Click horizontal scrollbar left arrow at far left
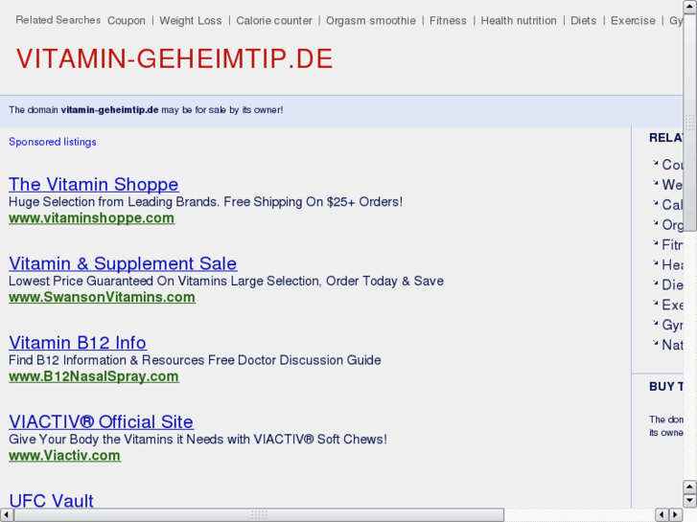 tap(7, 515)
